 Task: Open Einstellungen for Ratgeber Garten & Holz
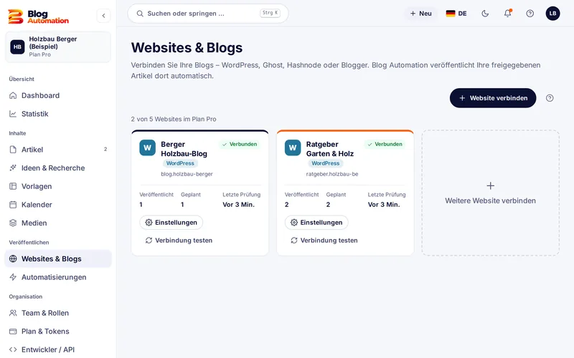[316, 223]
